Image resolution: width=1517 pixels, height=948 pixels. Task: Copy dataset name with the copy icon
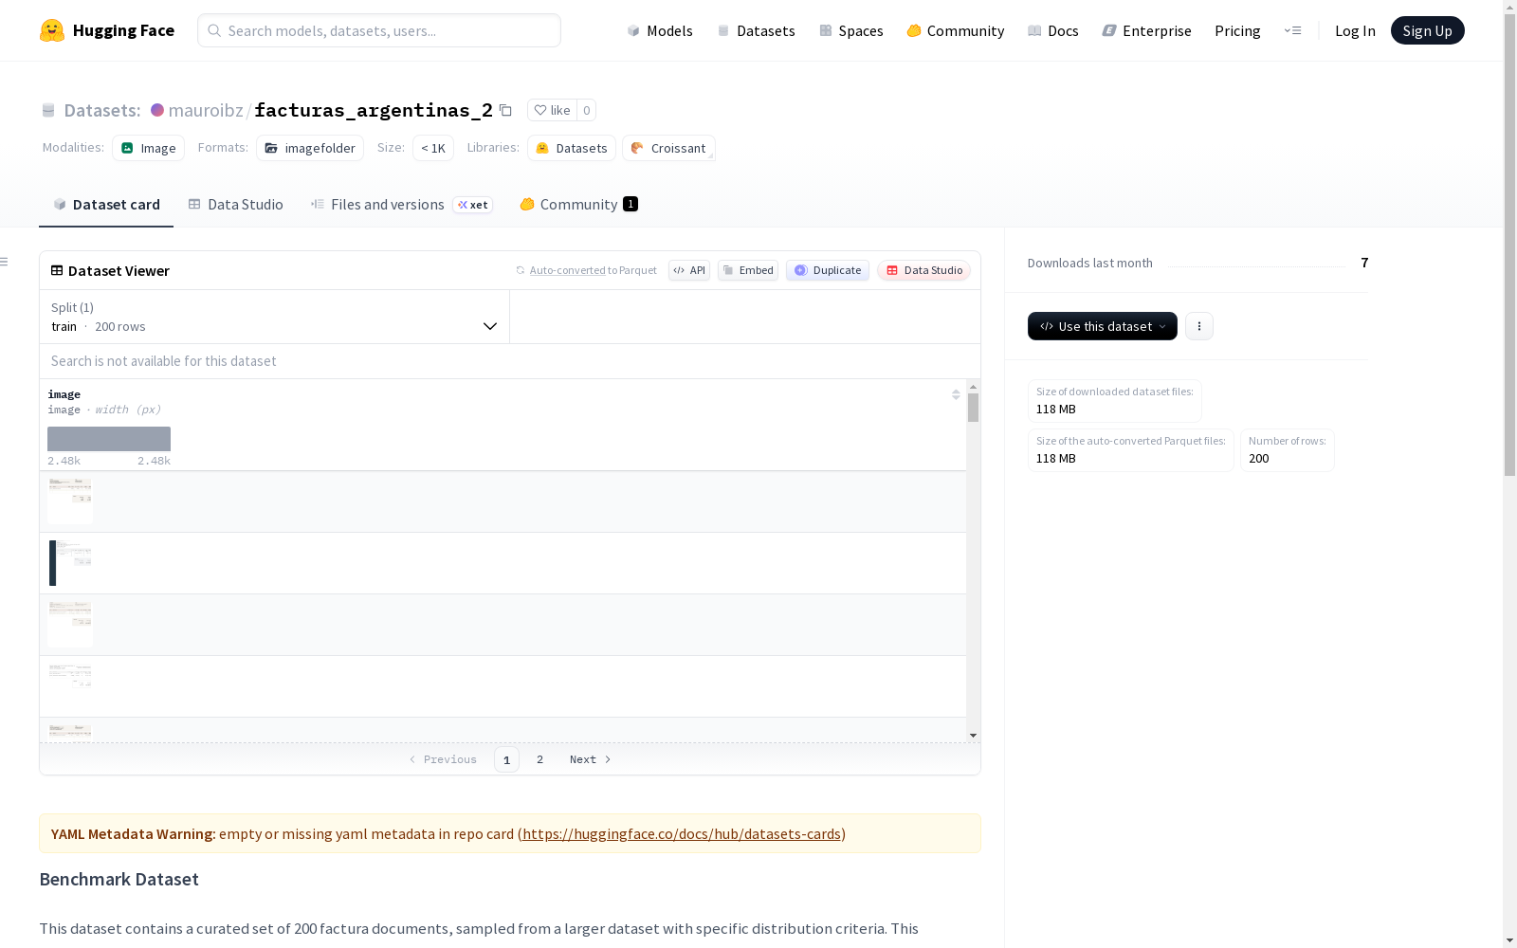click(x=505, y=110)
